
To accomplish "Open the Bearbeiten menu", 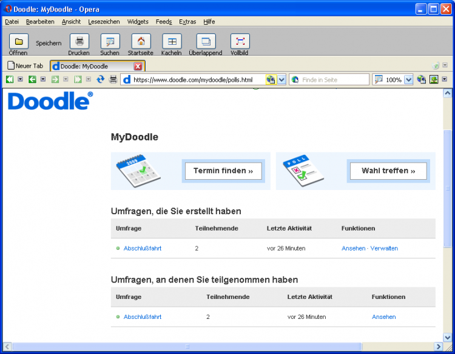I will [x=40, y=22].
